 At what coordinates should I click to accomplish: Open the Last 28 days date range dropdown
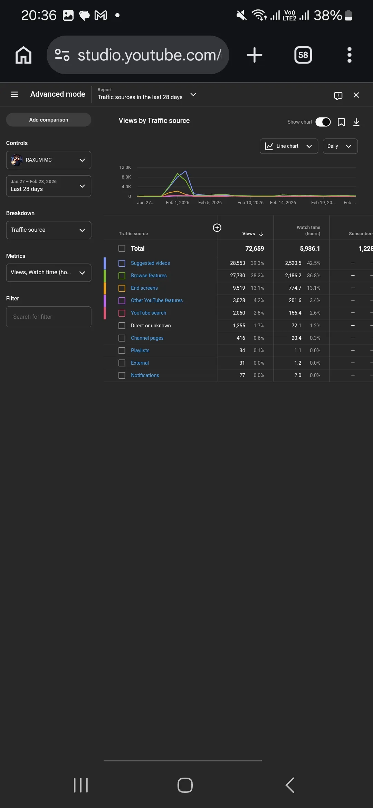49,186
